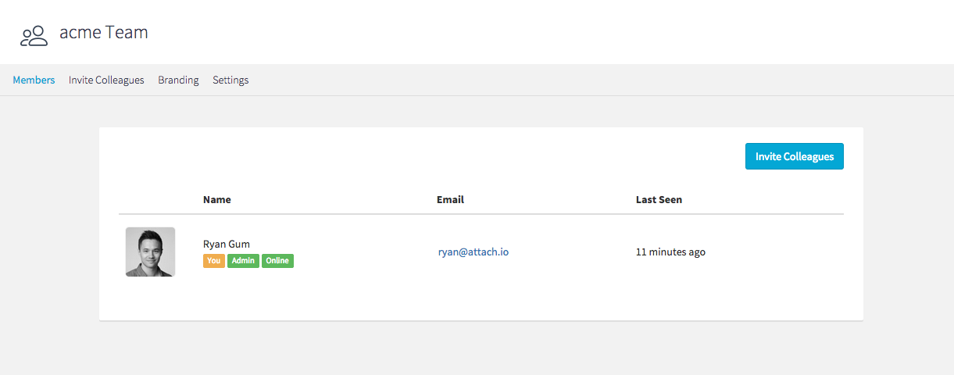Click the Last Seen column header
This screenshot has height=375, width=954.
(659, 199)
